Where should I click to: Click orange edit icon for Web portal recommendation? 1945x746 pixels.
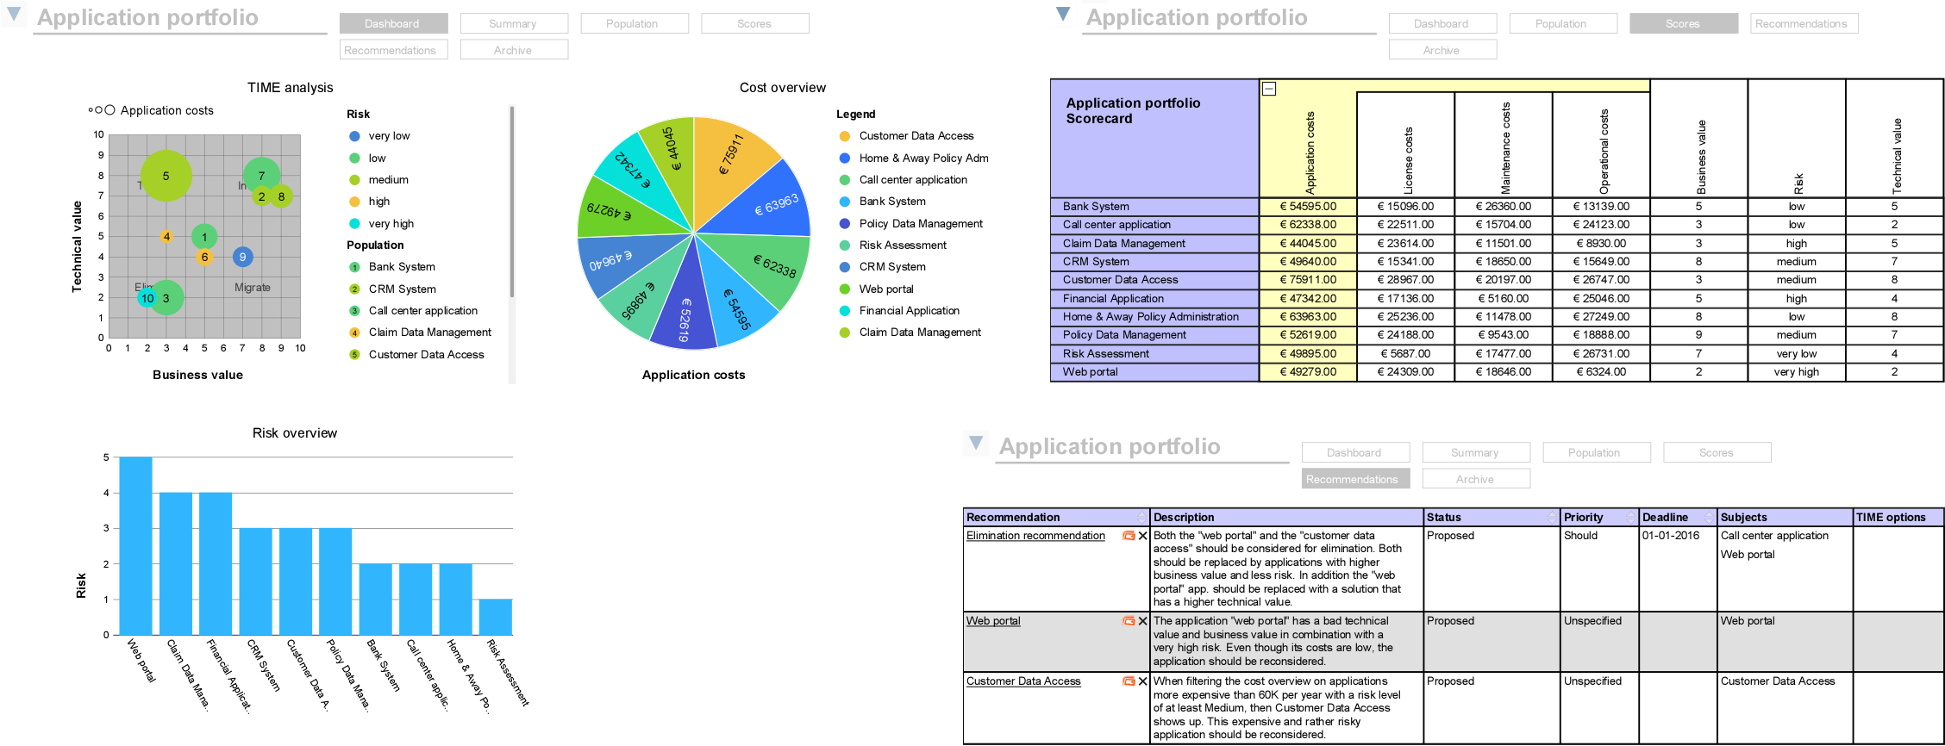coord(1128,621)
